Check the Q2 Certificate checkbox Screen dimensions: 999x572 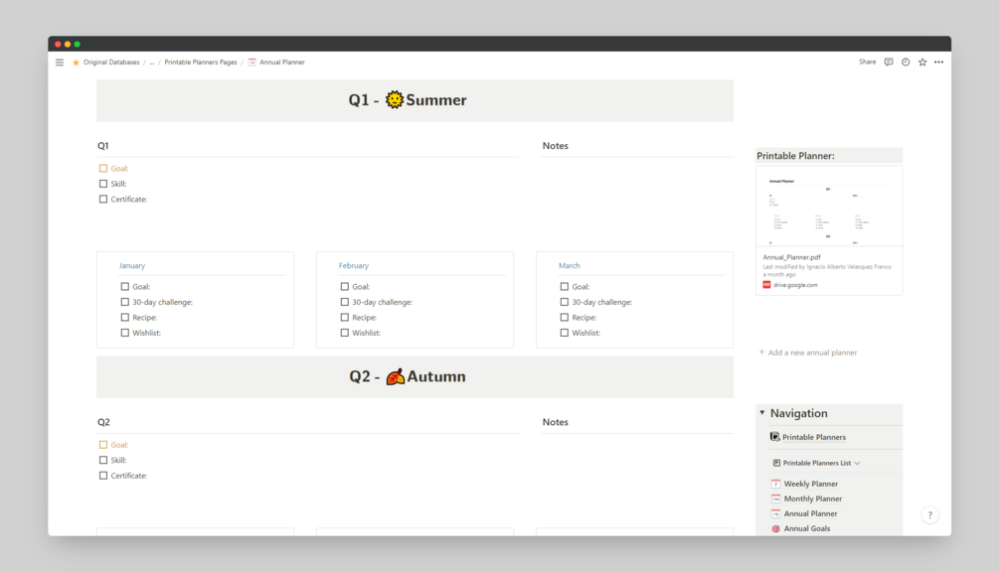click(x=103, y=476)
